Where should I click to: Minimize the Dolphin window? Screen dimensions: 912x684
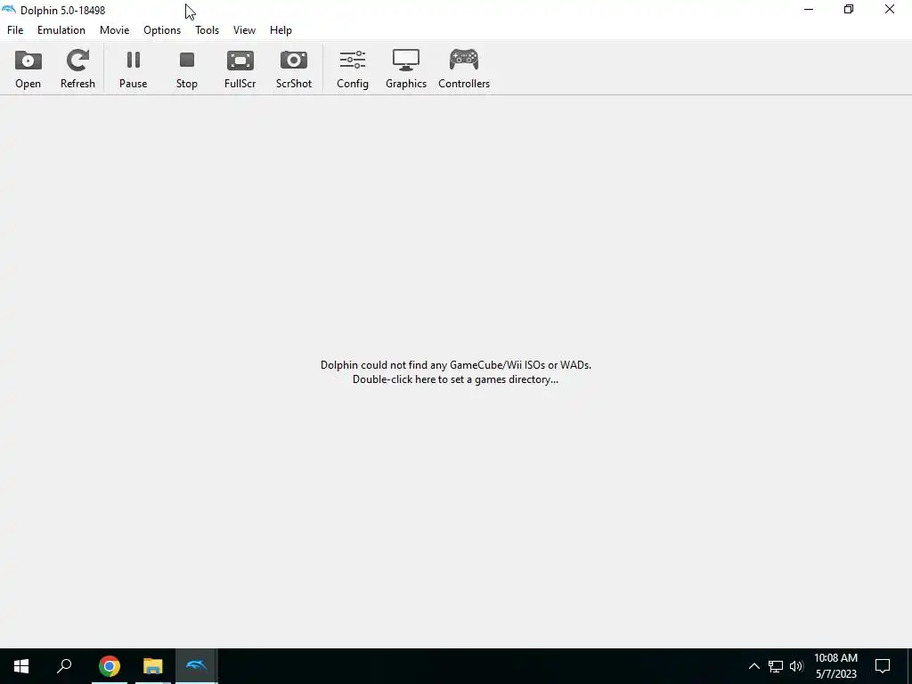809,10
